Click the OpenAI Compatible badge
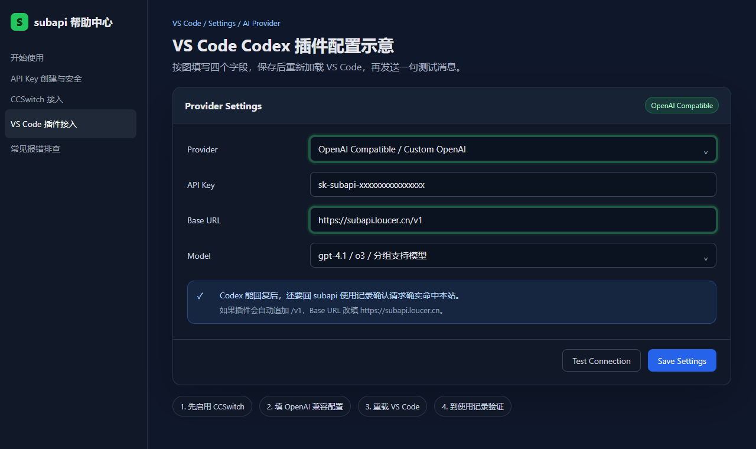The image size is (756, 449). click(x=682, y=105)
